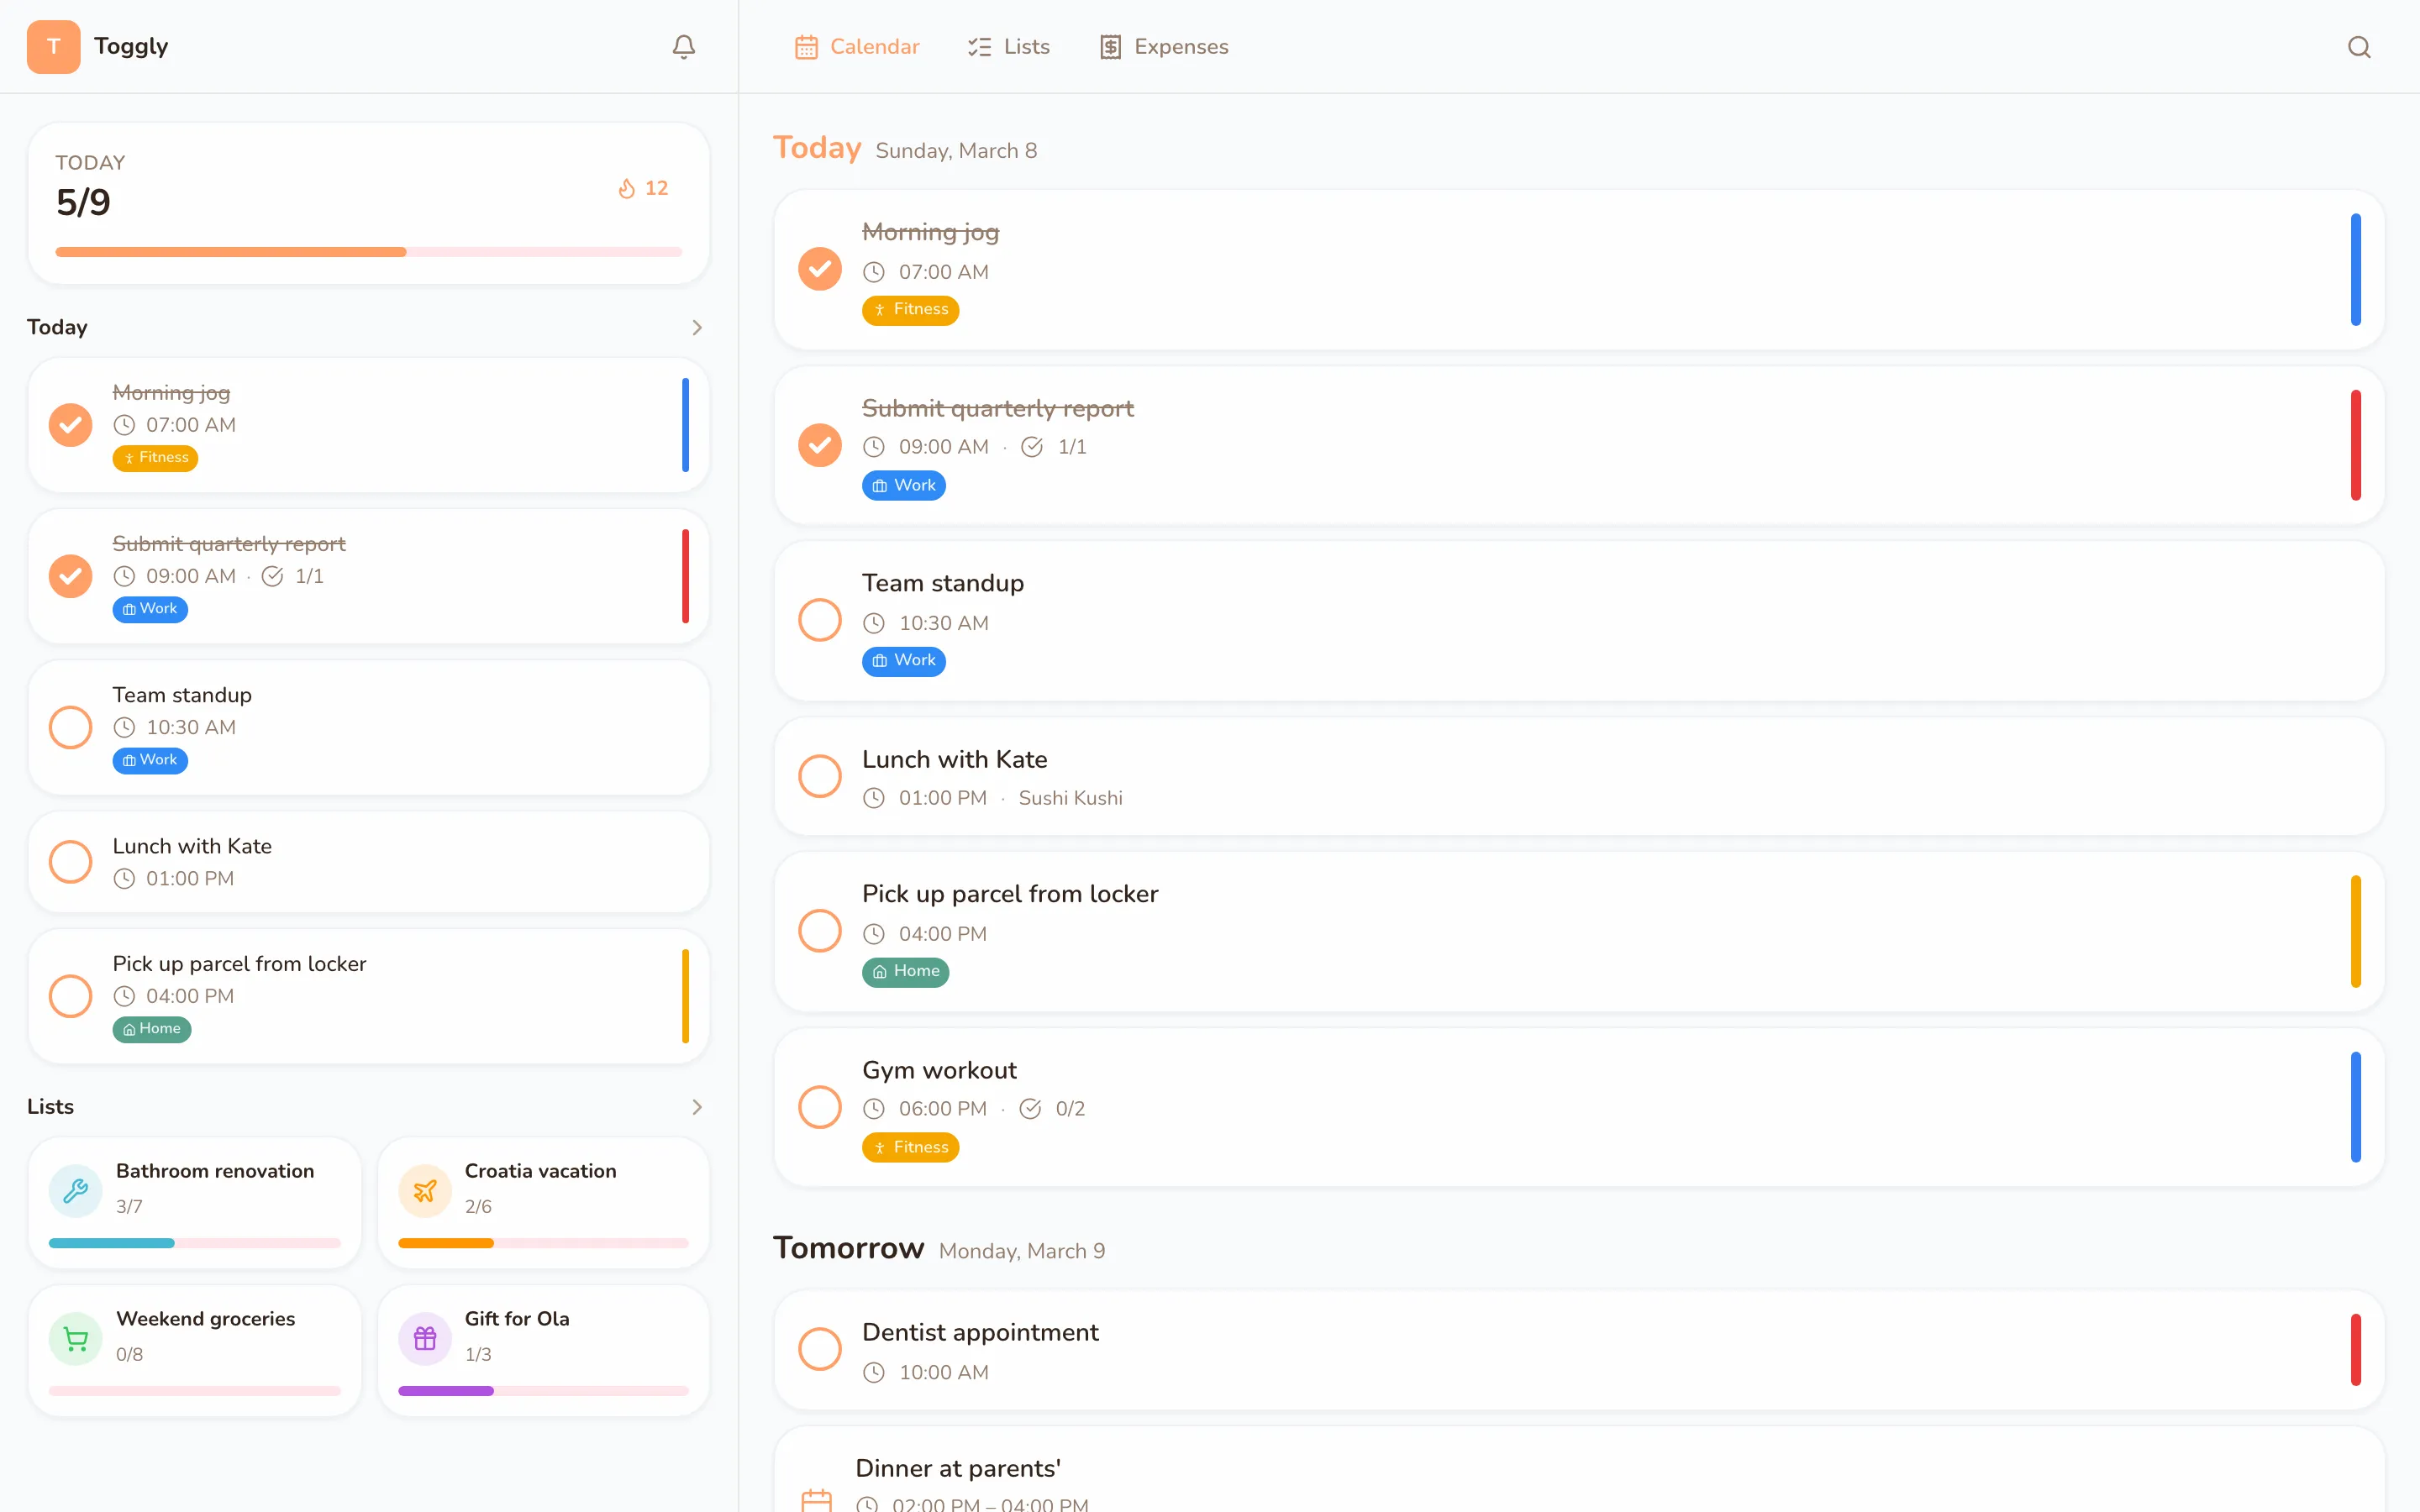This screenshot has width=2420, height=1512.
Task: Click the wrench icon on Bathroom renovation list
Action: pos(75,1190)
